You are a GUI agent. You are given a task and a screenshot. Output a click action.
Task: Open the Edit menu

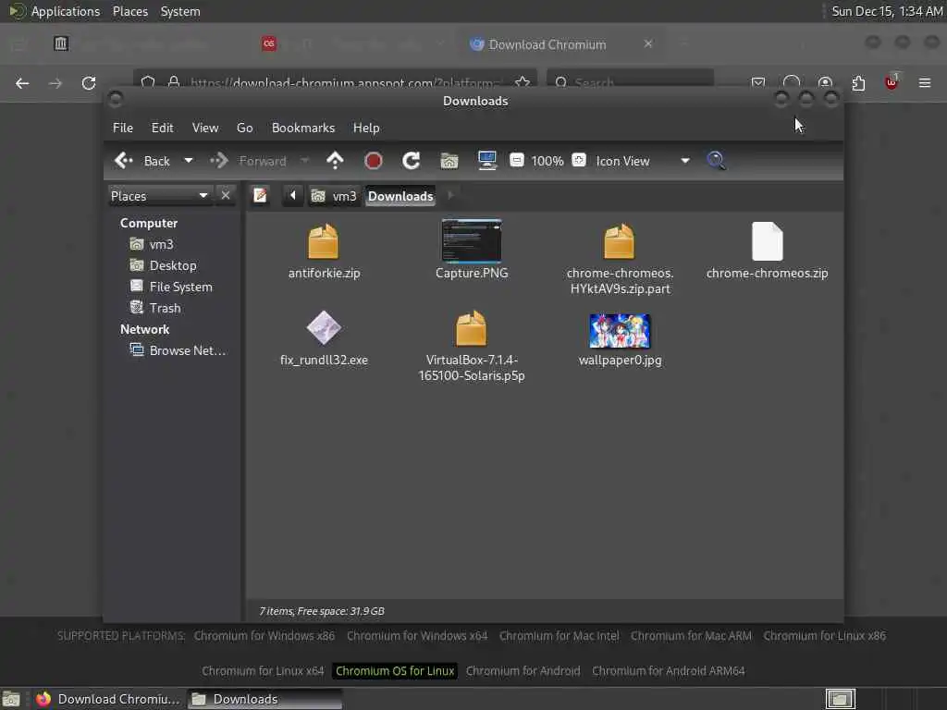(x=162, y=128)
